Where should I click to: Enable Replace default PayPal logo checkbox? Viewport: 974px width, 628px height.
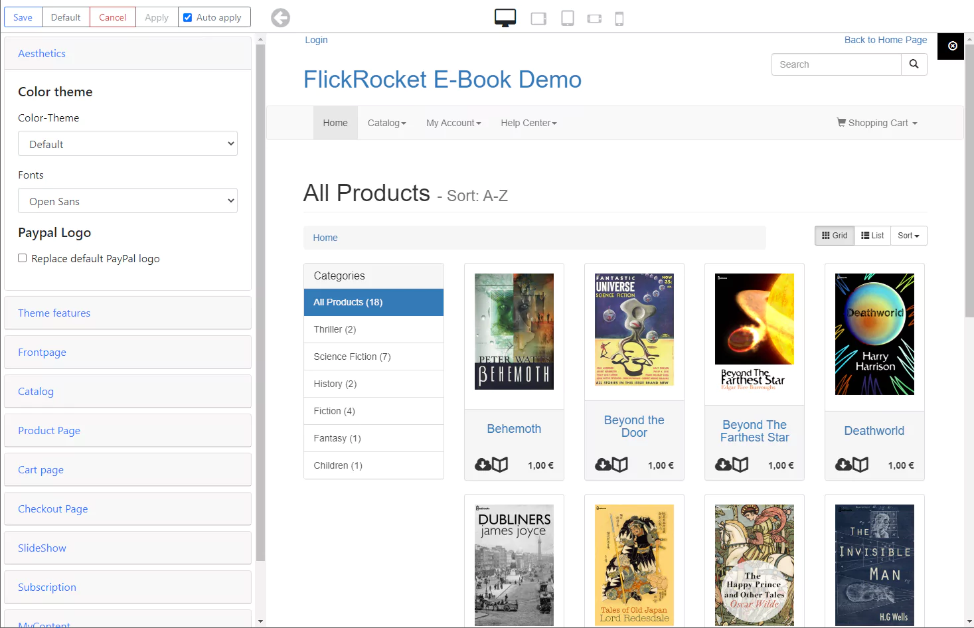[23, 258]
